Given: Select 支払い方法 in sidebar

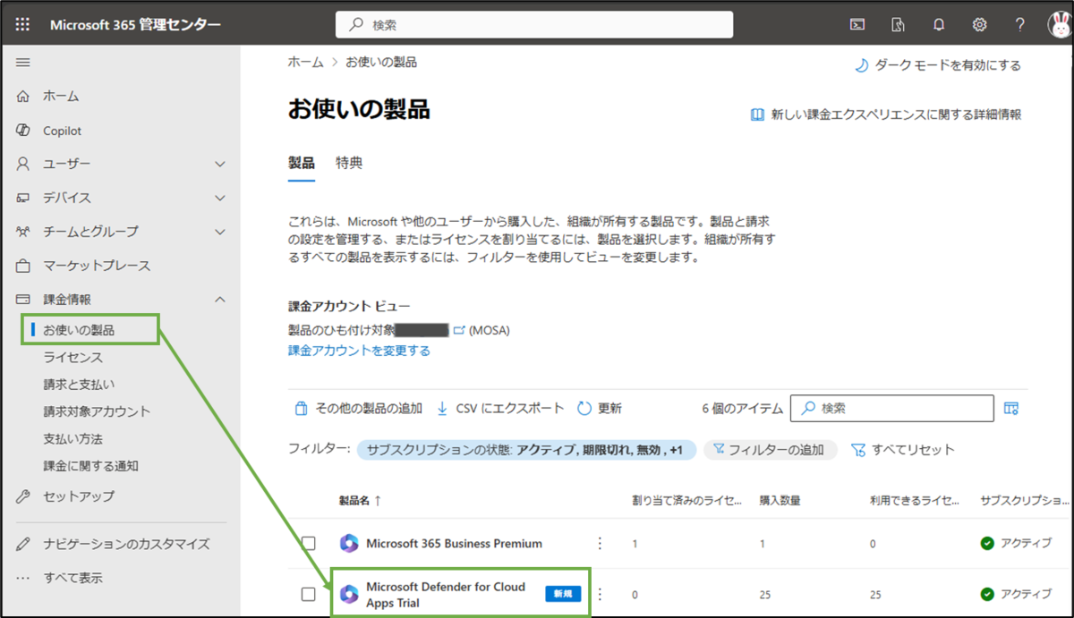Looking at the screenshot, I should 72,439.
